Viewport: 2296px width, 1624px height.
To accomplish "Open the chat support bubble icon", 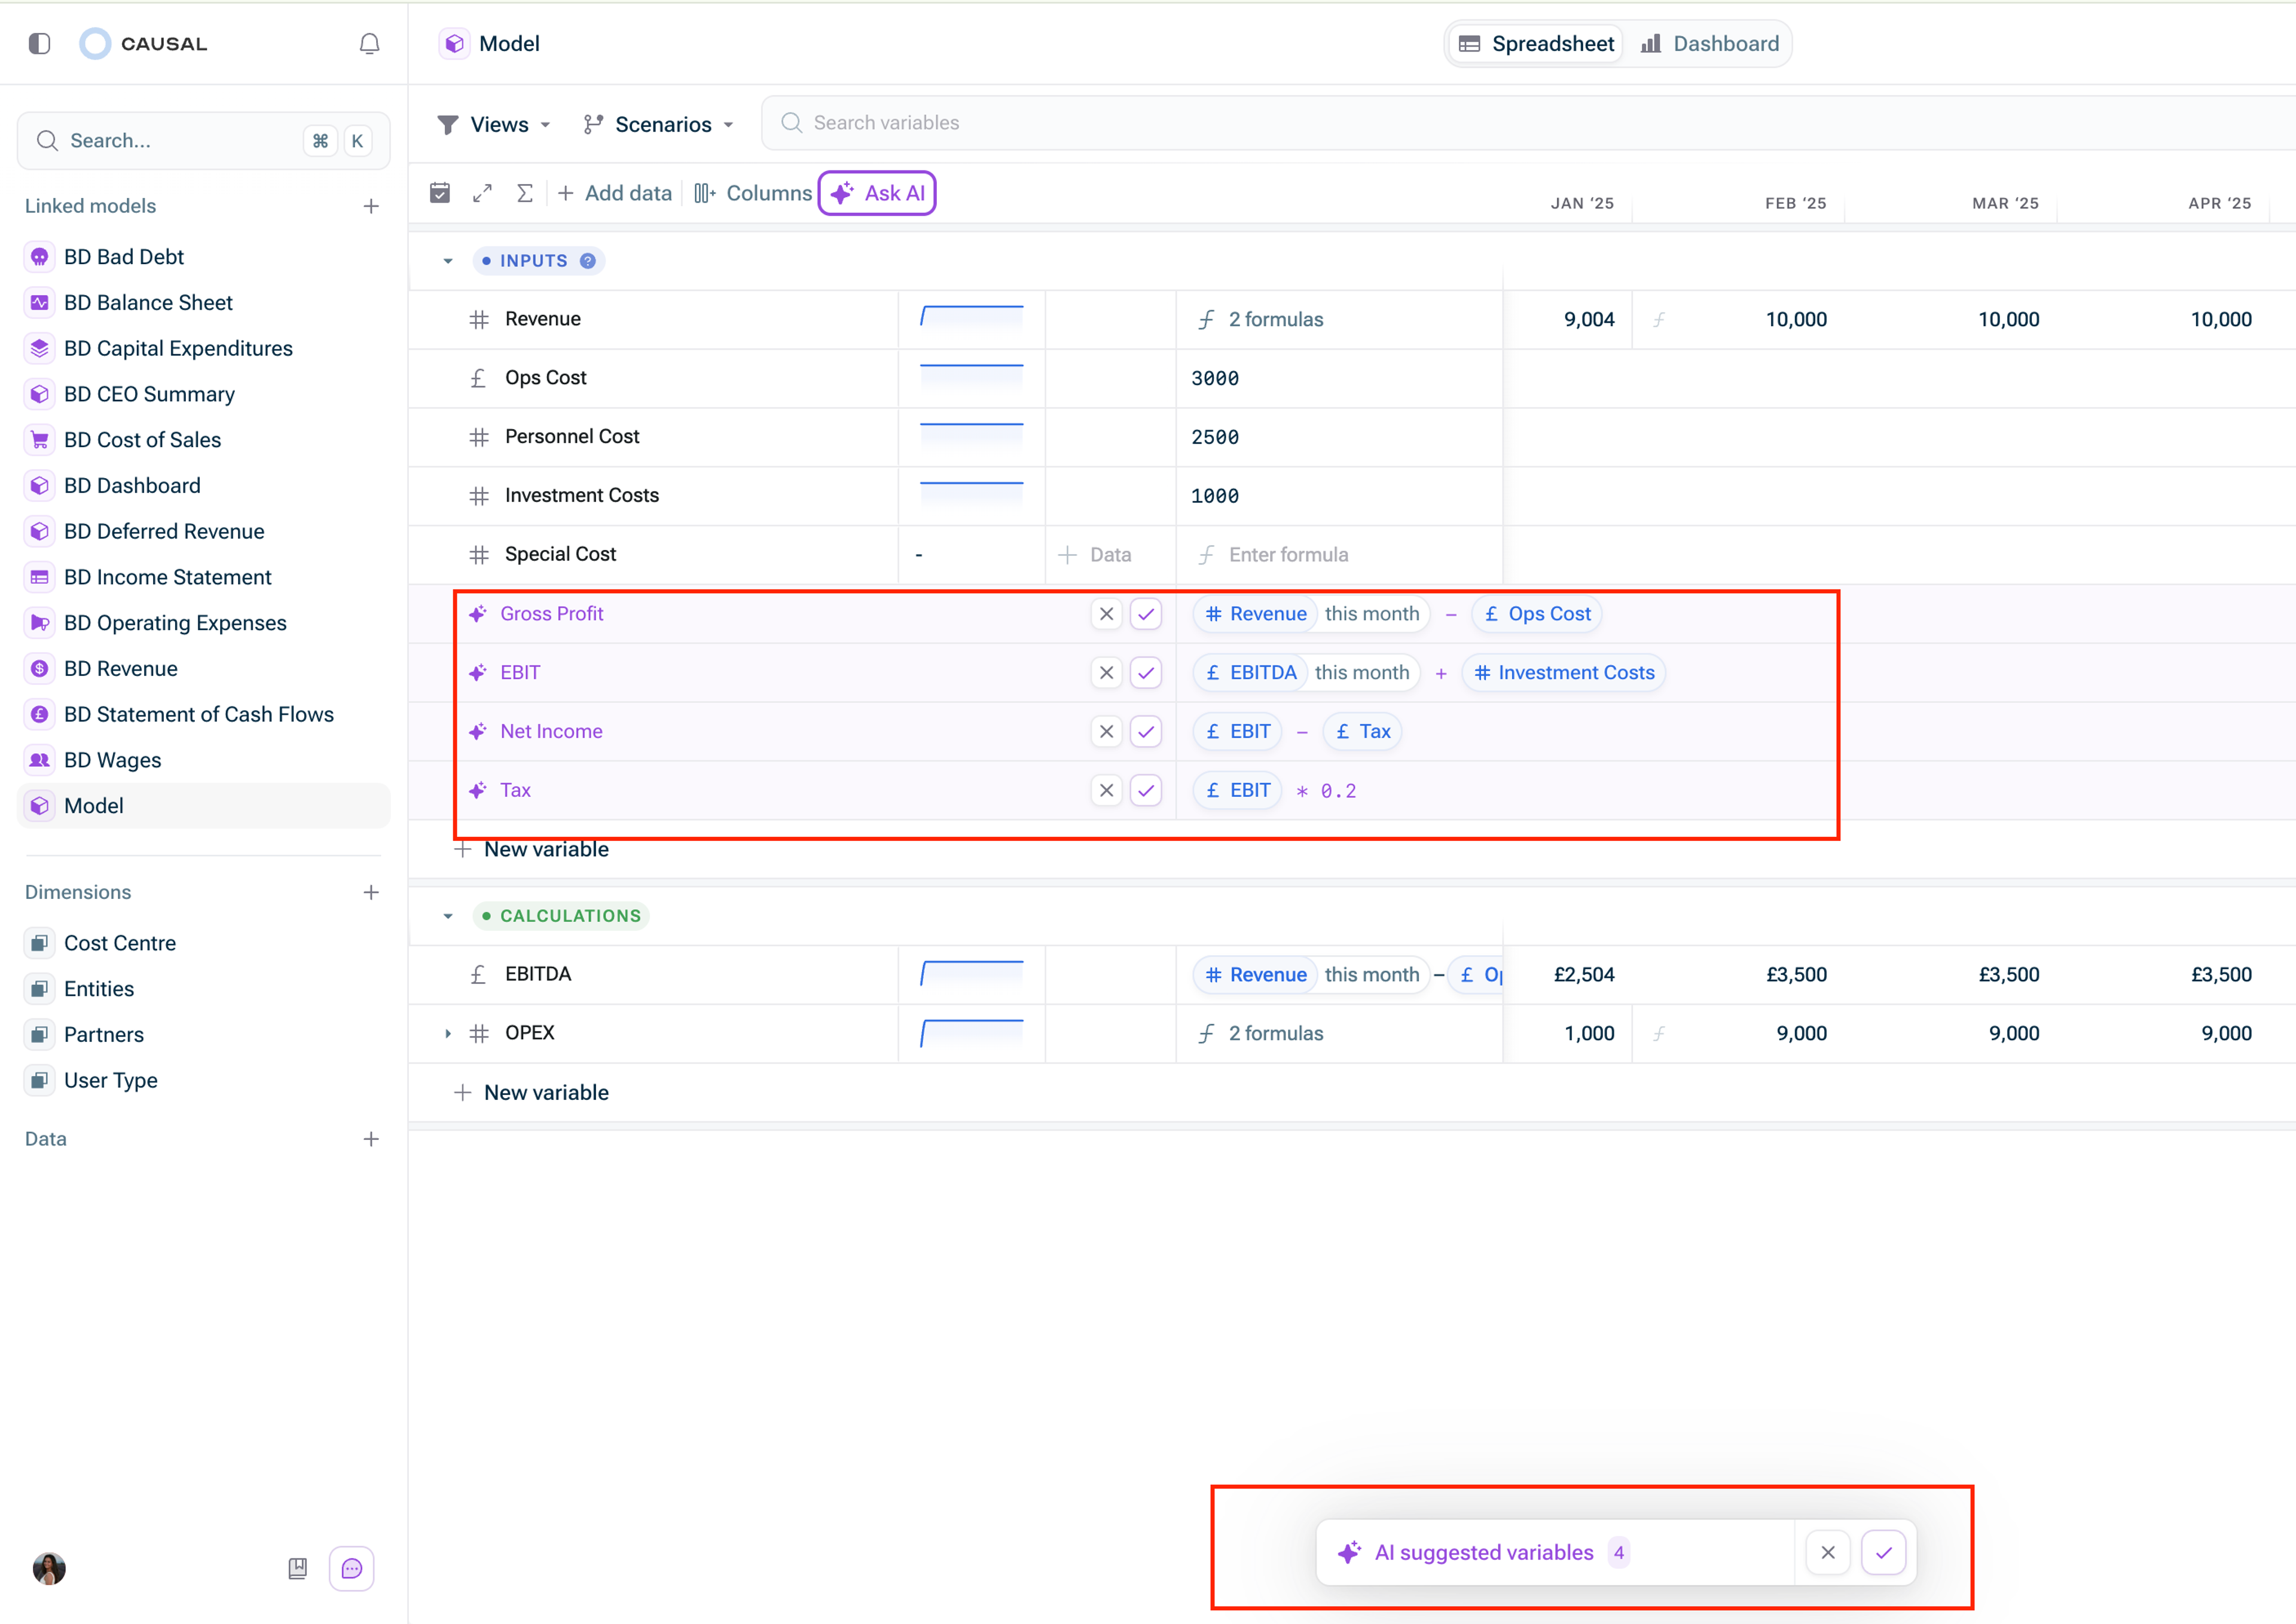I will pos(351,1568).
